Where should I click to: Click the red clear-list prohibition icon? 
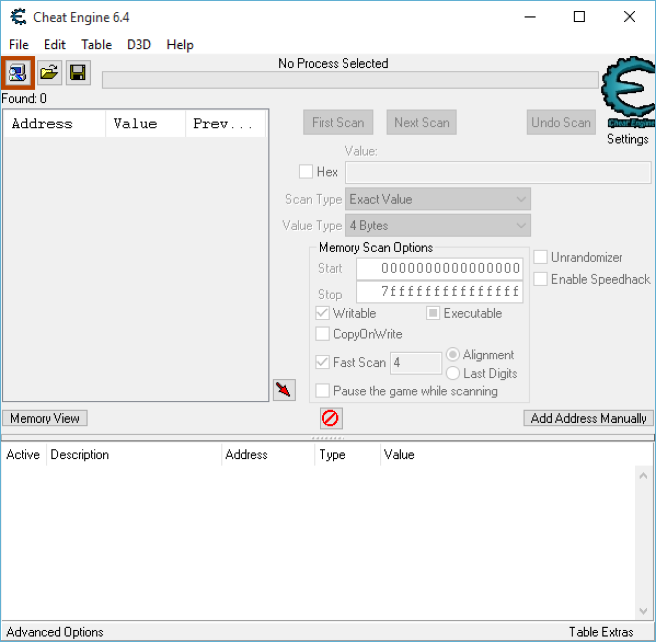coord(331,418)
